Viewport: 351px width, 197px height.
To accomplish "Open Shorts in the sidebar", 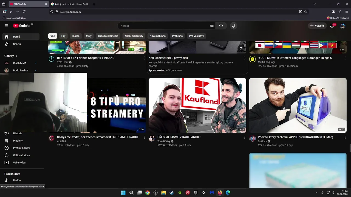I will (x=21, y=44).
